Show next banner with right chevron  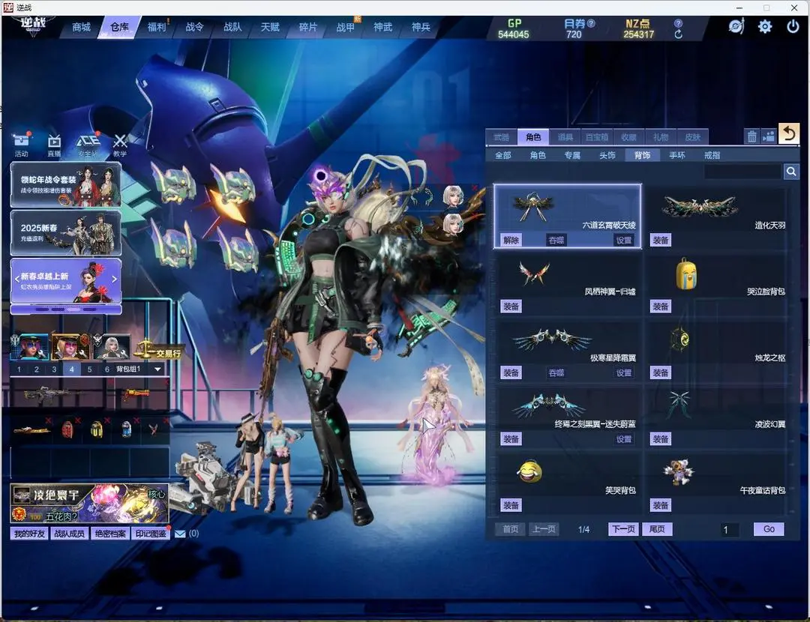pyautogui.click(x=114, y=279)
